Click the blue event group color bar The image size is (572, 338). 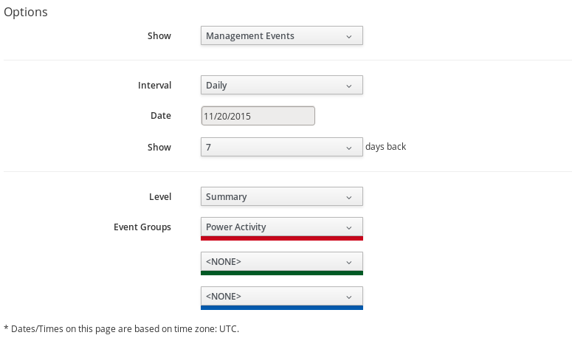(x=281, y=308)
